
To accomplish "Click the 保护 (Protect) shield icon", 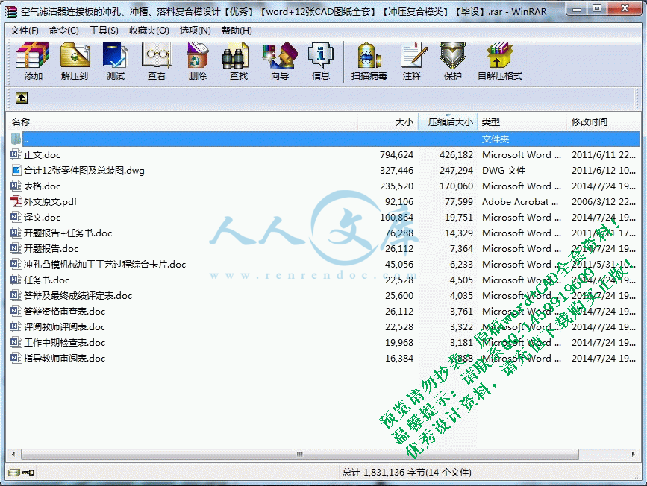I will (453, 60).
